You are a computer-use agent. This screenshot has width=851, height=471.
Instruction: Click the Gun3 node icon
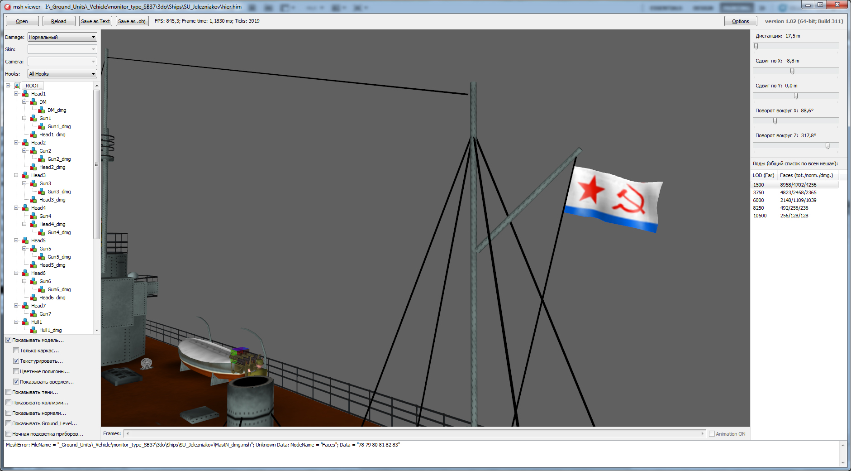coord(33,183)
